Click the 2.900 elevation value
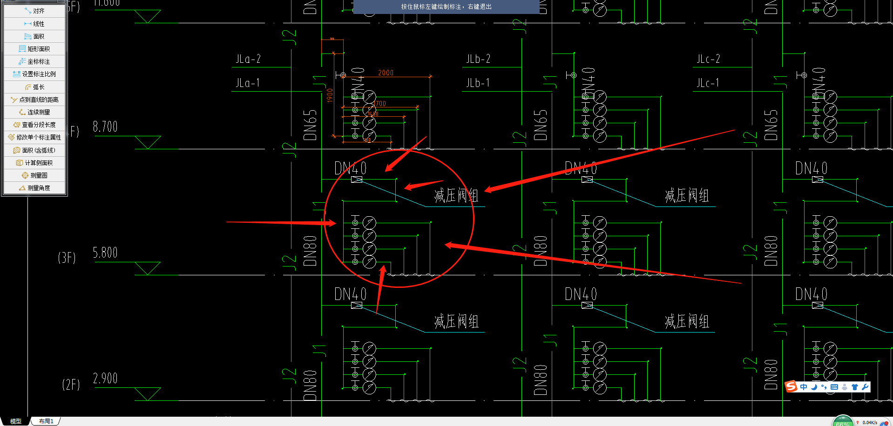 (105, 378)
